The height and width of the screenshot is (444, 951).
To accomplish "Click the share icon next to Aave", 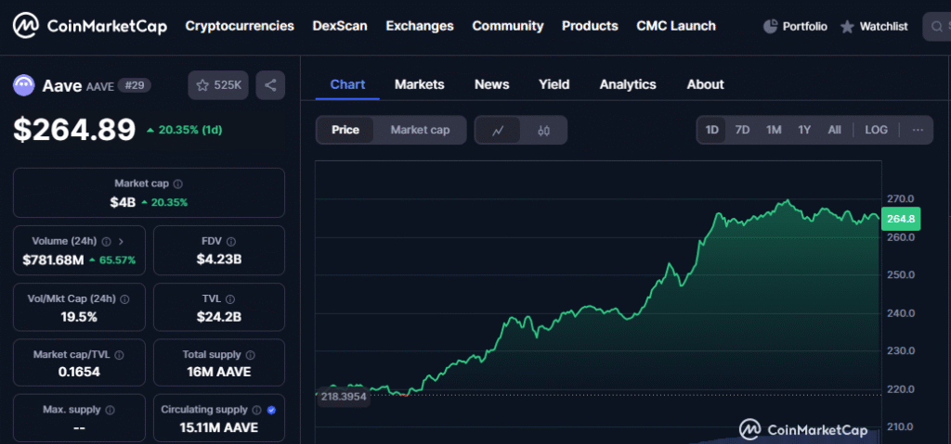I will click(270, 85).
